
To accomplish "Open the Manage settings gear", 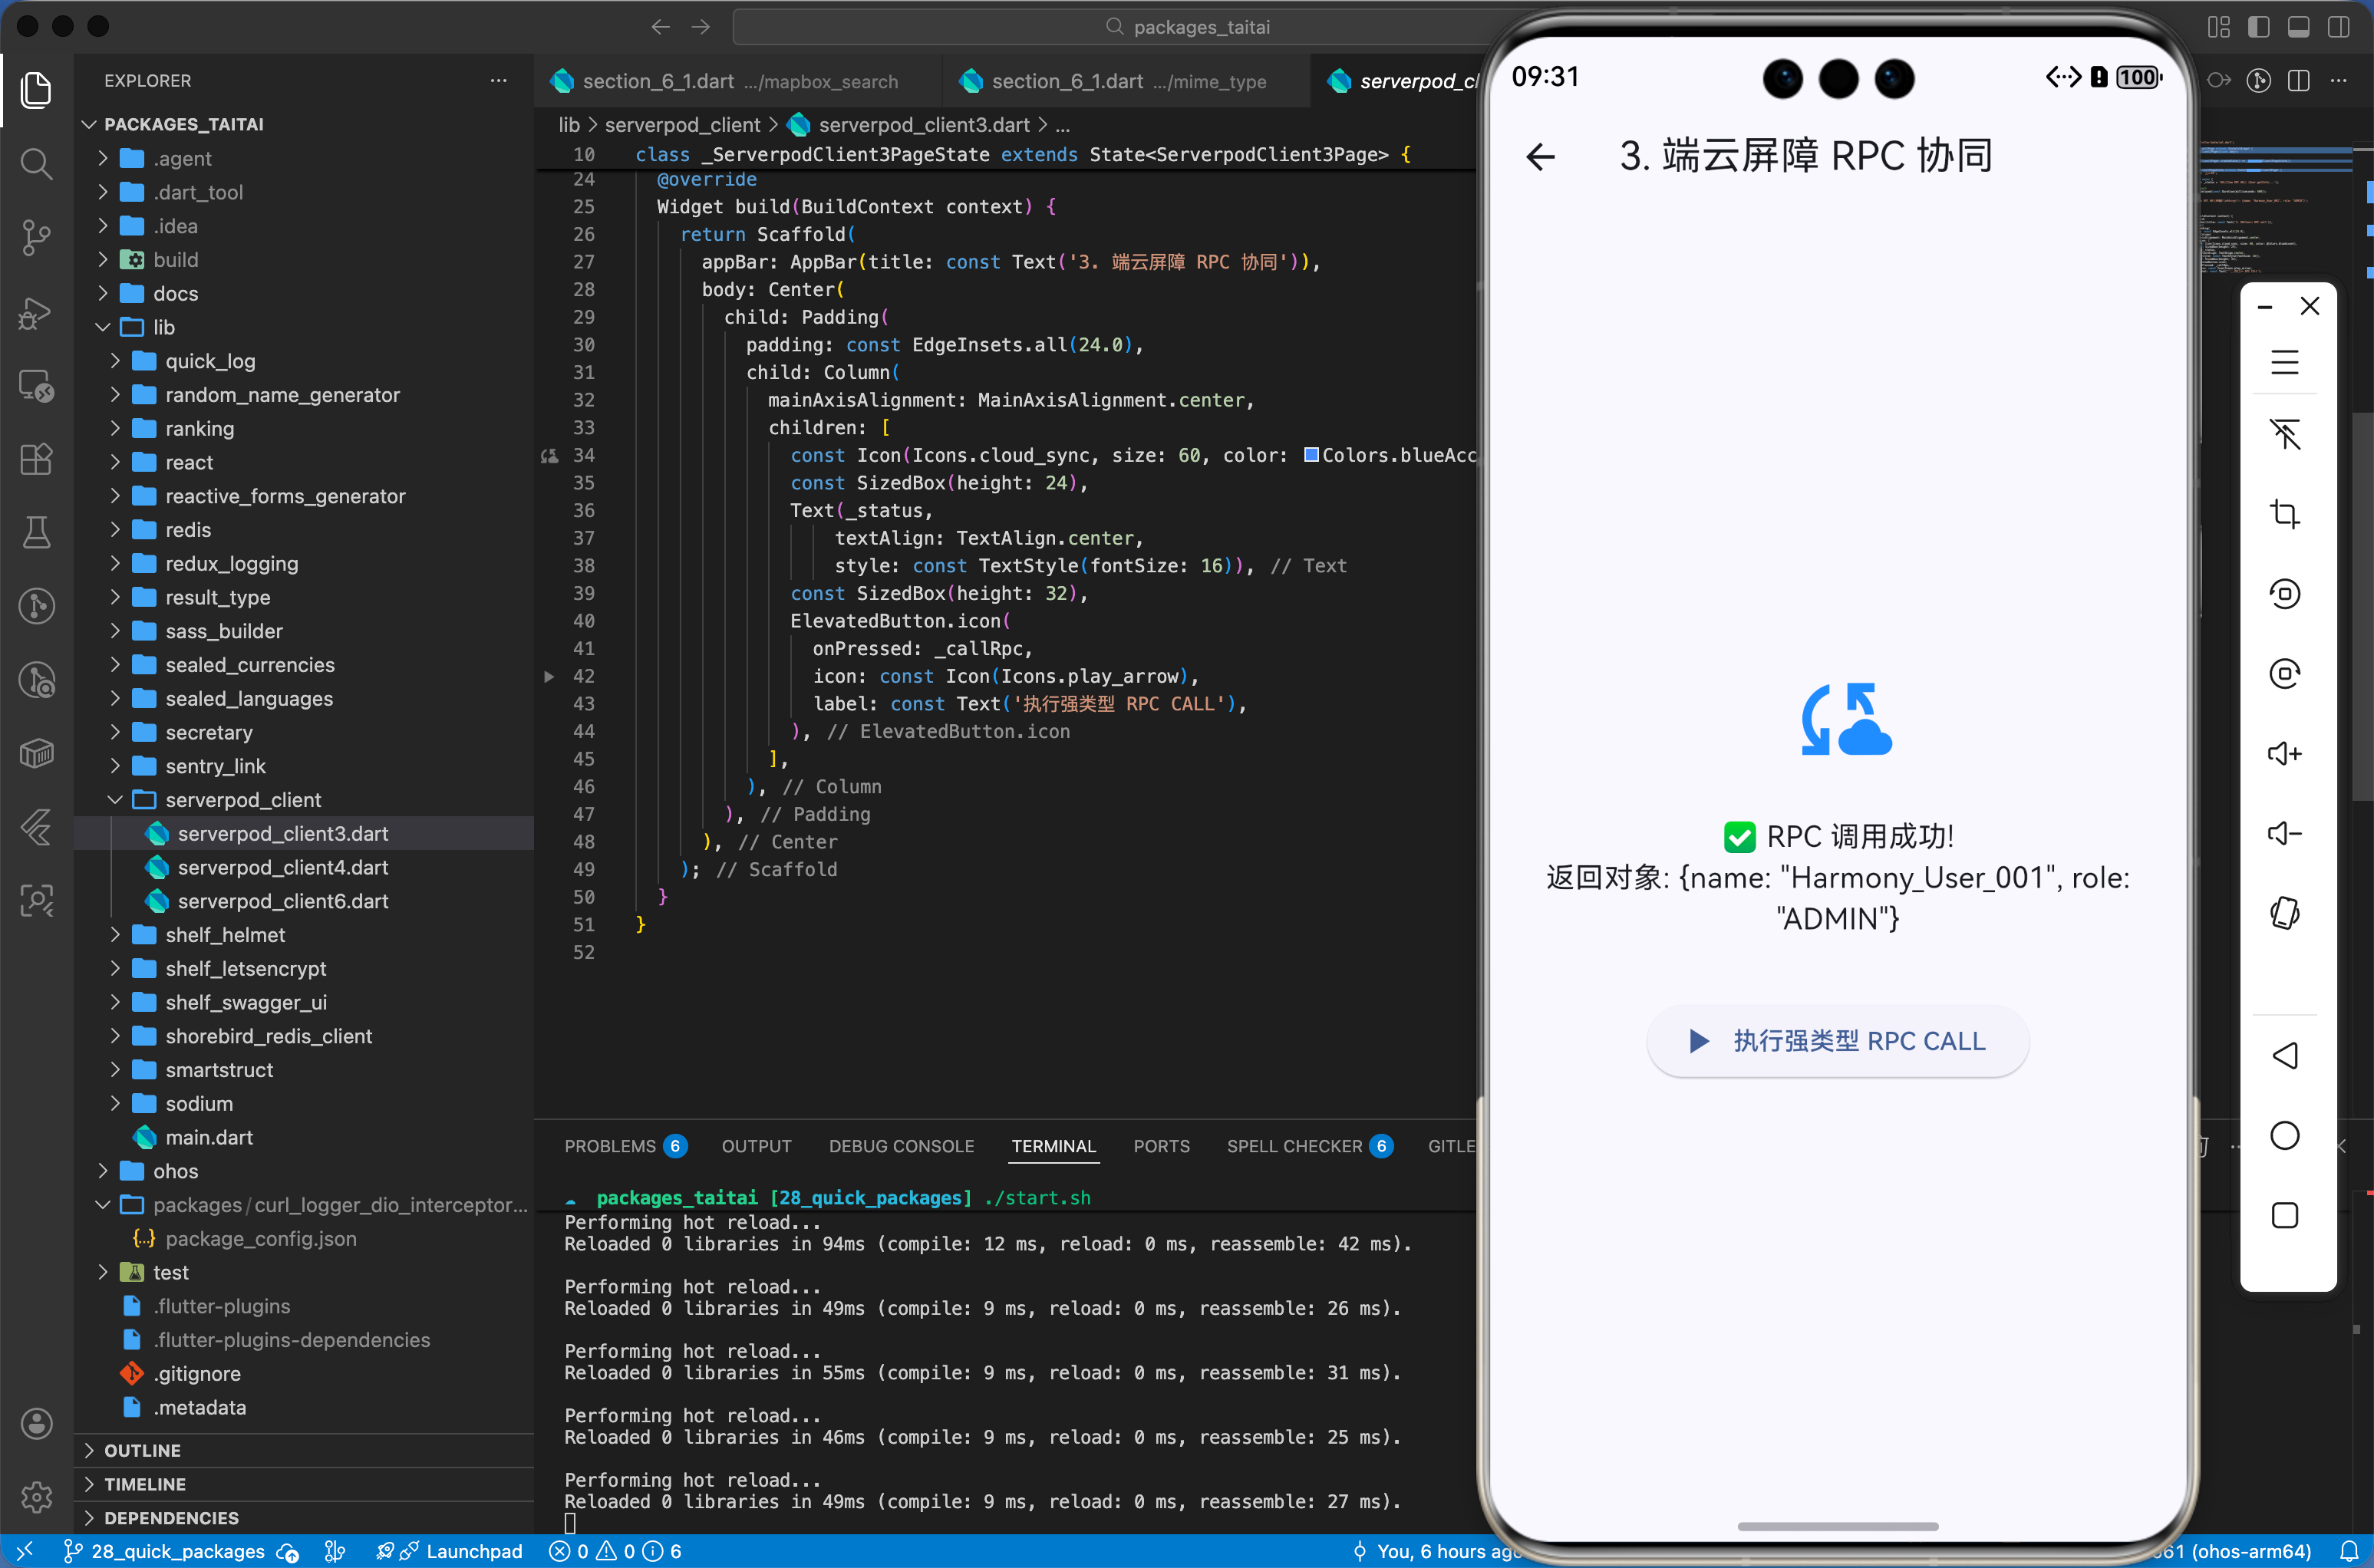I will tap(36, 1497).
